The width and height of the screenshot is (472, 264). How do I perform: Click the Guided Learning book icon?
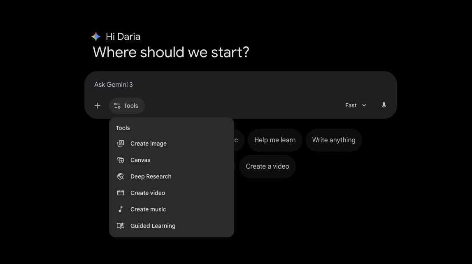pyautogui.click(x=121, y=225)
